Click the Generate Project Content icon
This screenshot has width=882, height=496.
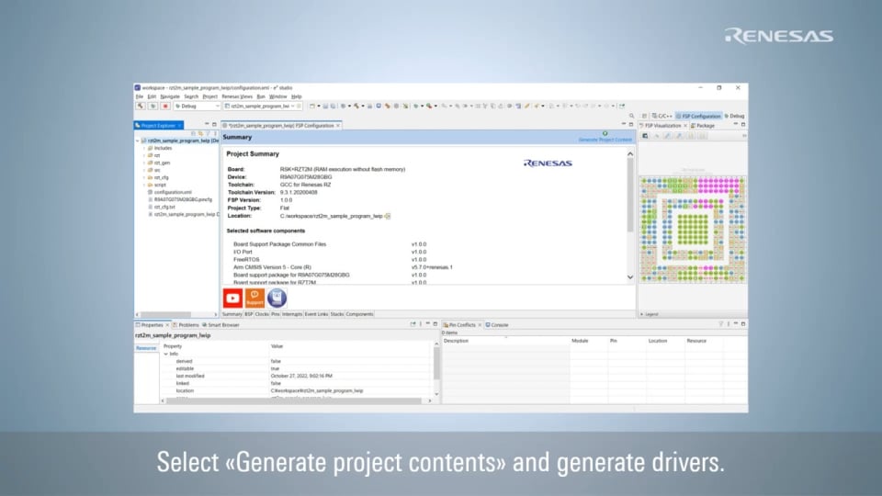click(x=605, y=133)
